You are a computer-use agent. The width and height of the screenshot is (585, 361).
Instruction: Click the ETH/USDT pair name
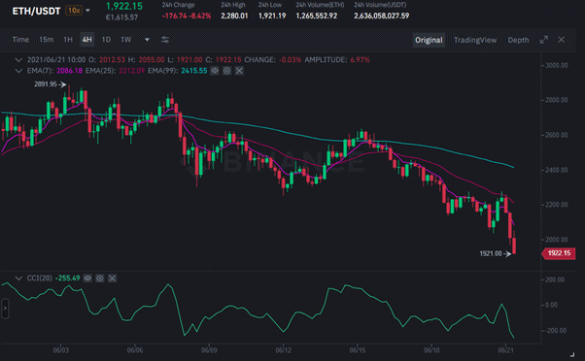click(x=36, y=12)
